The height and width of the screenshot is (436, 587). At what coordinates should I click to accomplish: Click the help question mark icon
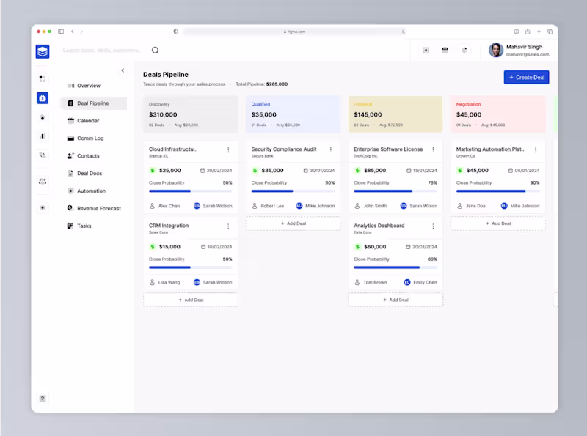[43, 398]
